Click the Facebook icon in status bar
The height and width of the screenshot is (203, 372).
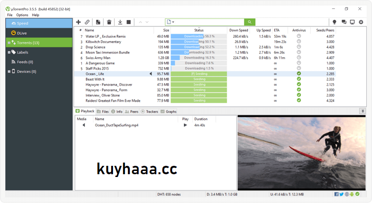click(x=336, y=194)
